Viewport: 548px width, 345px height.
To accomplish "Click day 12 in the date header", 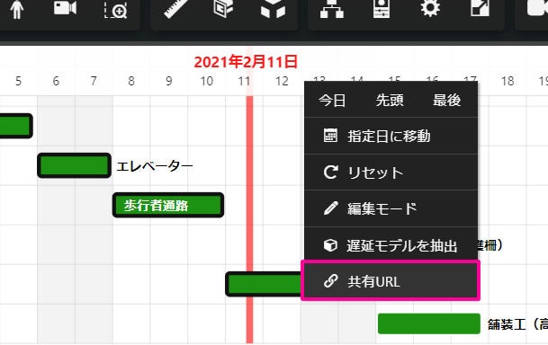I will 282,81.
